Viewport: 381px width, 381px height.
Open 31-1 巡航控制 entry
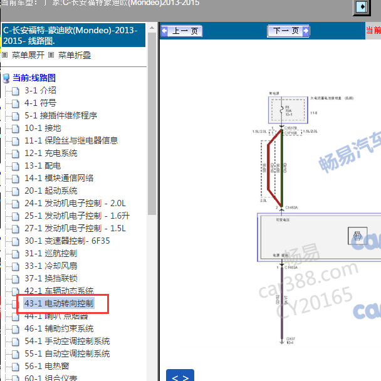(x=51, y=253)
